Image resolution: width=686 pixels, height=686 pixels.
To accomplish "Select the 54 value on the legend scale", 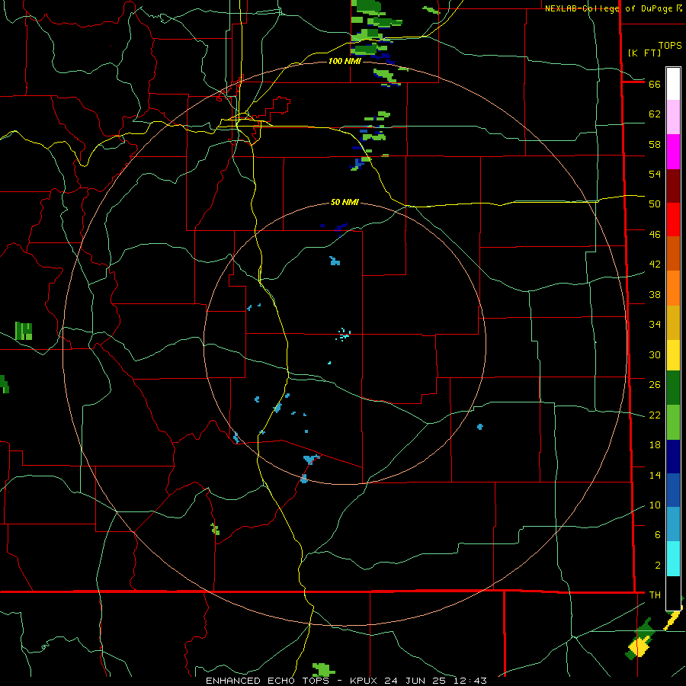I will [x=655, y=174].
